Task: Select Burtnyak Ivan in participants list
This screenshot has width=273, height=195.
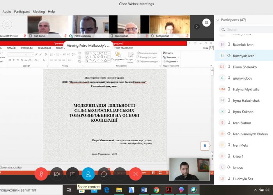Action: pyautogui.click(x=243, y=56)
